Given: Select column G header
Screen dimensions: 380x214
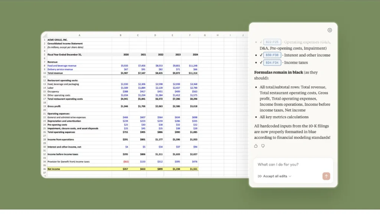Looking at the screenshot, I should coord(204,35).
